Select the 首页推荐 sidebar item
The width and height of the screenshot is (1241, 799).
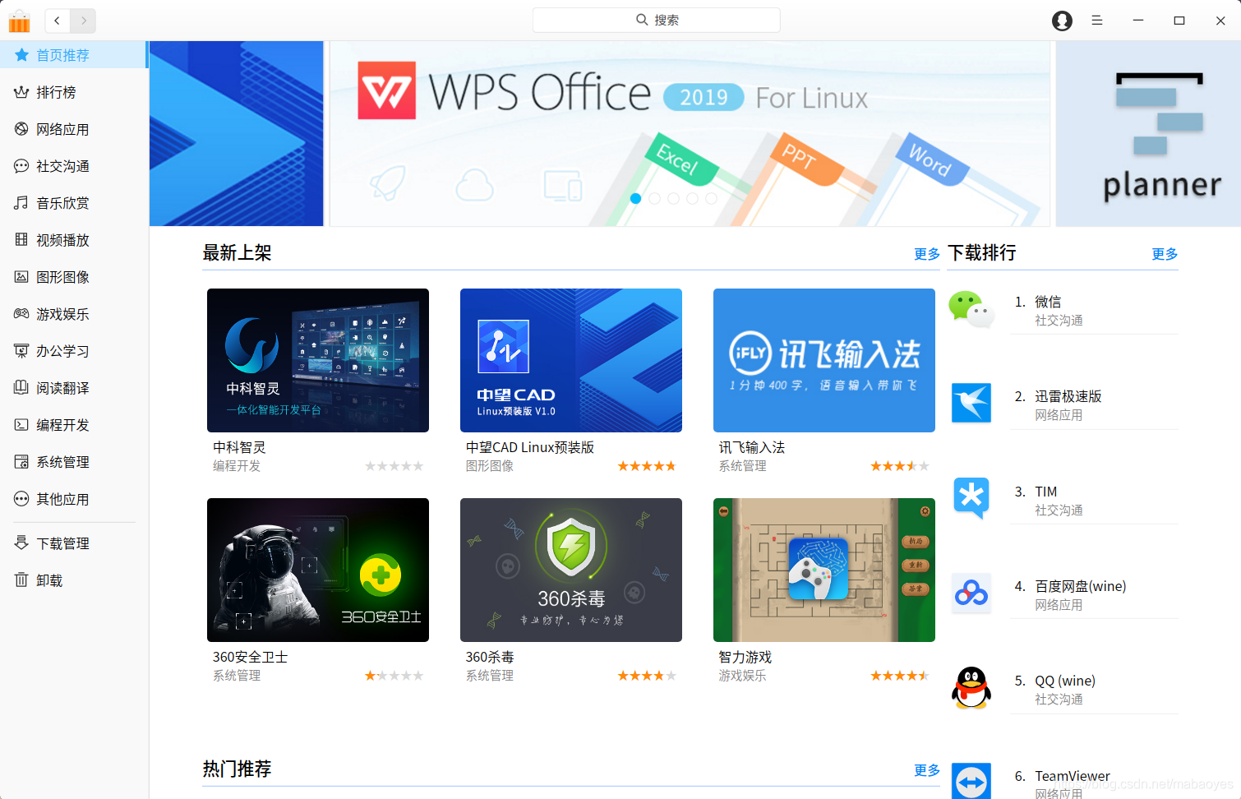tap(74, 55)
